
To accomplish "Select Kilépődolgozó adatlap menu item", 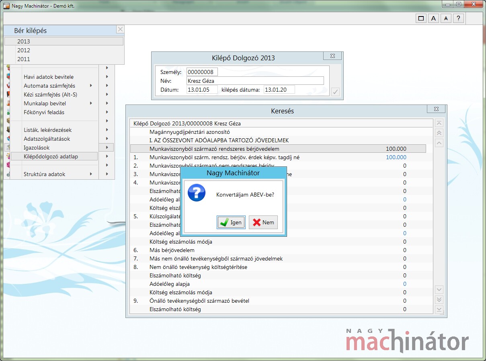I will [54, 156].
